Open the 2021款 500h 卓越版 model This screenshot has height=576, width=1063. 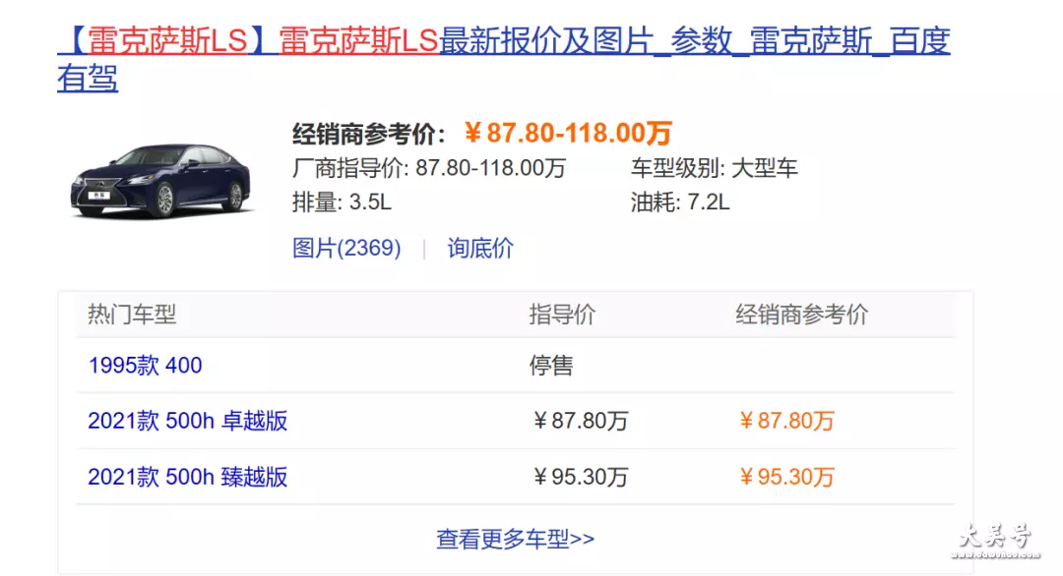click(187, 422)
